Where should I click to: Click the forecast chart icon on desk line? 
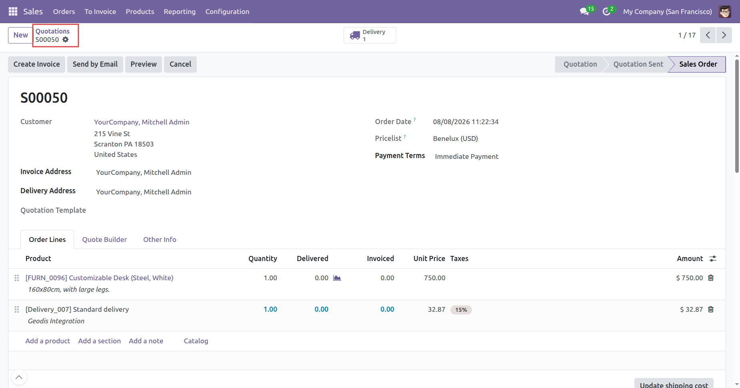[x=337, y=278]
